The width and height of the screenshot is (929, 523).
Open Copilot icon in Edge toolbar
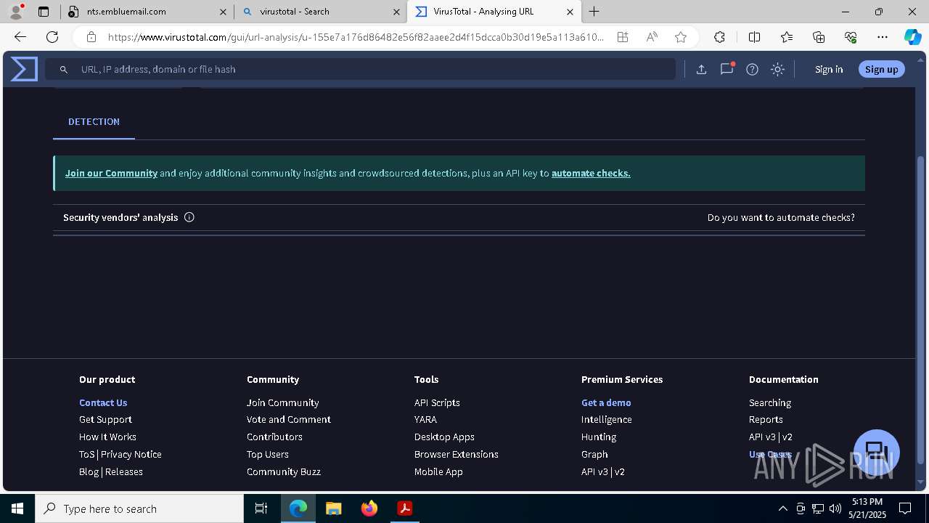(912, 37)
